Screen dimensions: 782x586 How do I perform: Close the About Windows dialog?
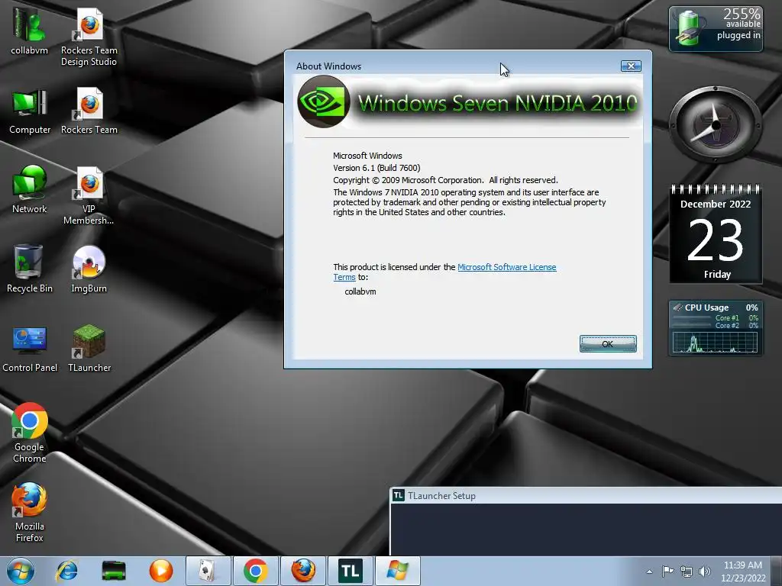(x=631, y=66)
